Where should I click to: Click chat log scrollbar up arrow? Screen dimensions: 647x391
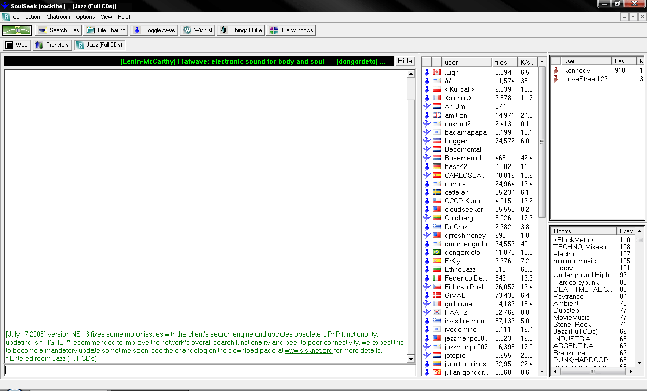point(411,74)
